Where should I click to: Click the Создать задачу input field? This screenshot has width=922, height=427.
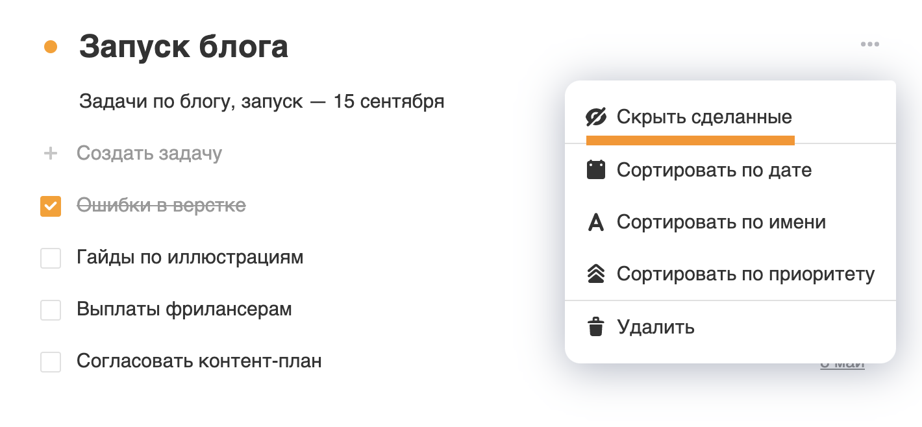[149, 154]
